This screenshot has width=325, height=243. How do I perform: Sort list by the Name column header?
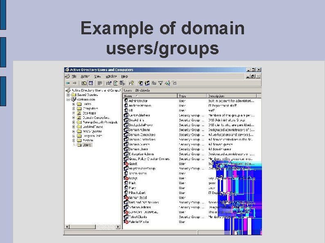click(x=150, y=96)
